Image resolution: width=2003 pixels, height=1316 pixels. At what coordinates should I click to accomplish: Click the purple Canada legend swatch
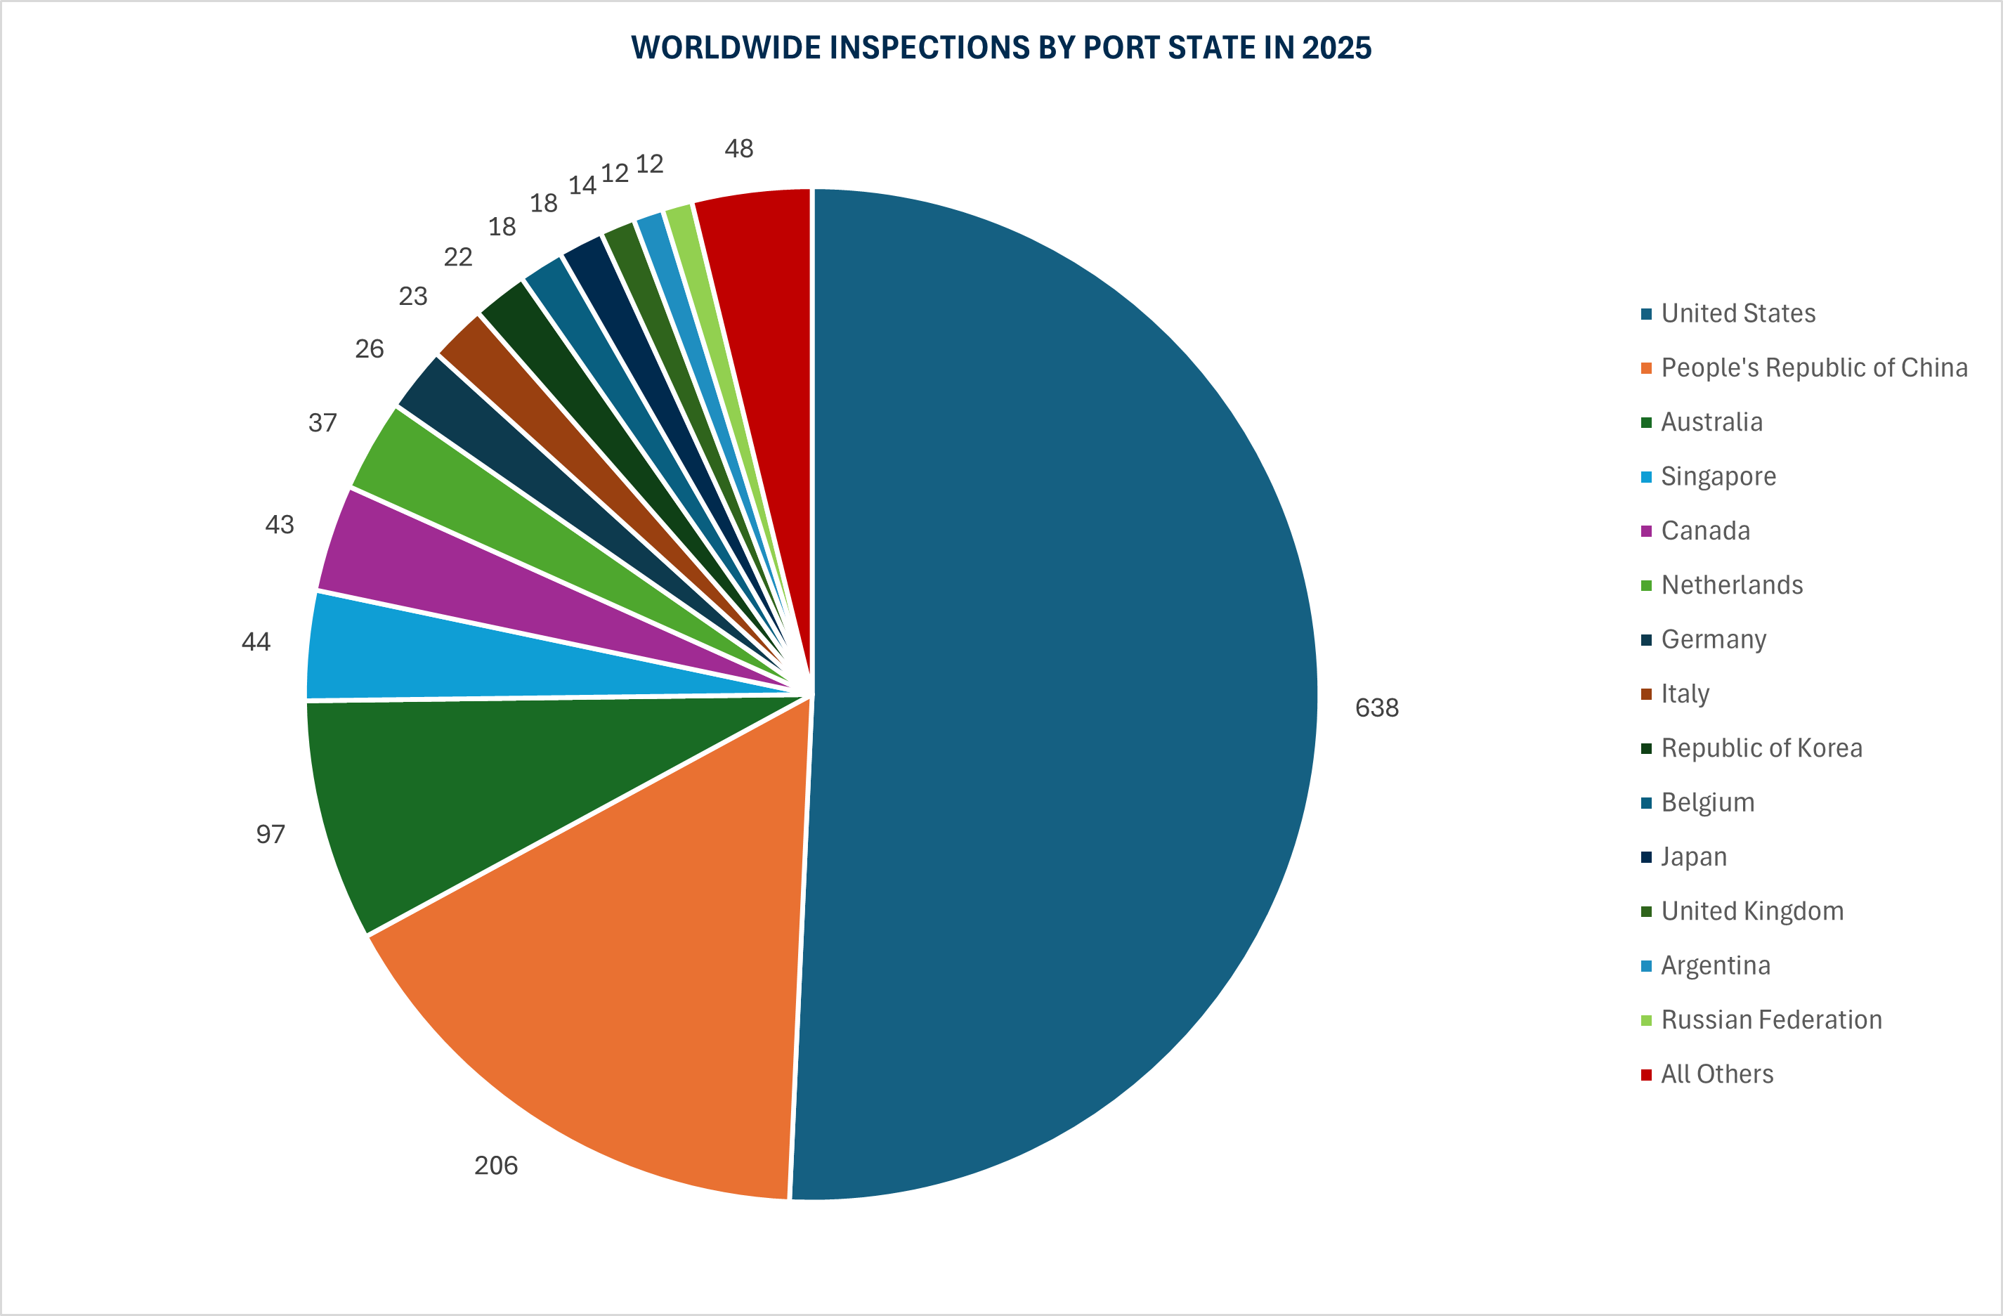[x=1646, y=532]
